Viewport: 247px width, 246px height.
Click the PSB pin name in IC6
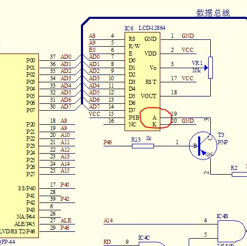pyautogui.click(x=134, y=117)
